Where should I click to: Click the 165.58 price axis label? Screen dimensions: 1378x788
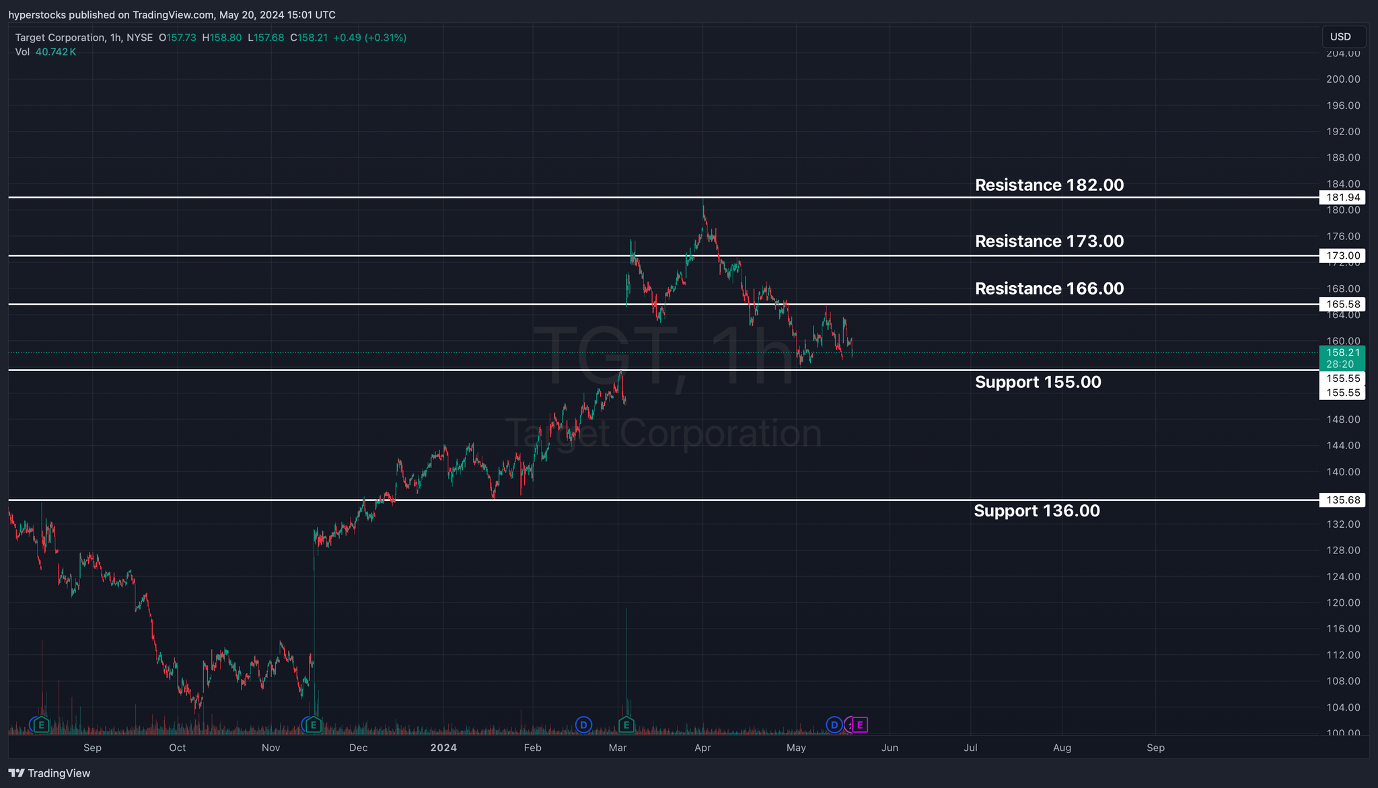pyautogui.click(x=1343, y=305)
